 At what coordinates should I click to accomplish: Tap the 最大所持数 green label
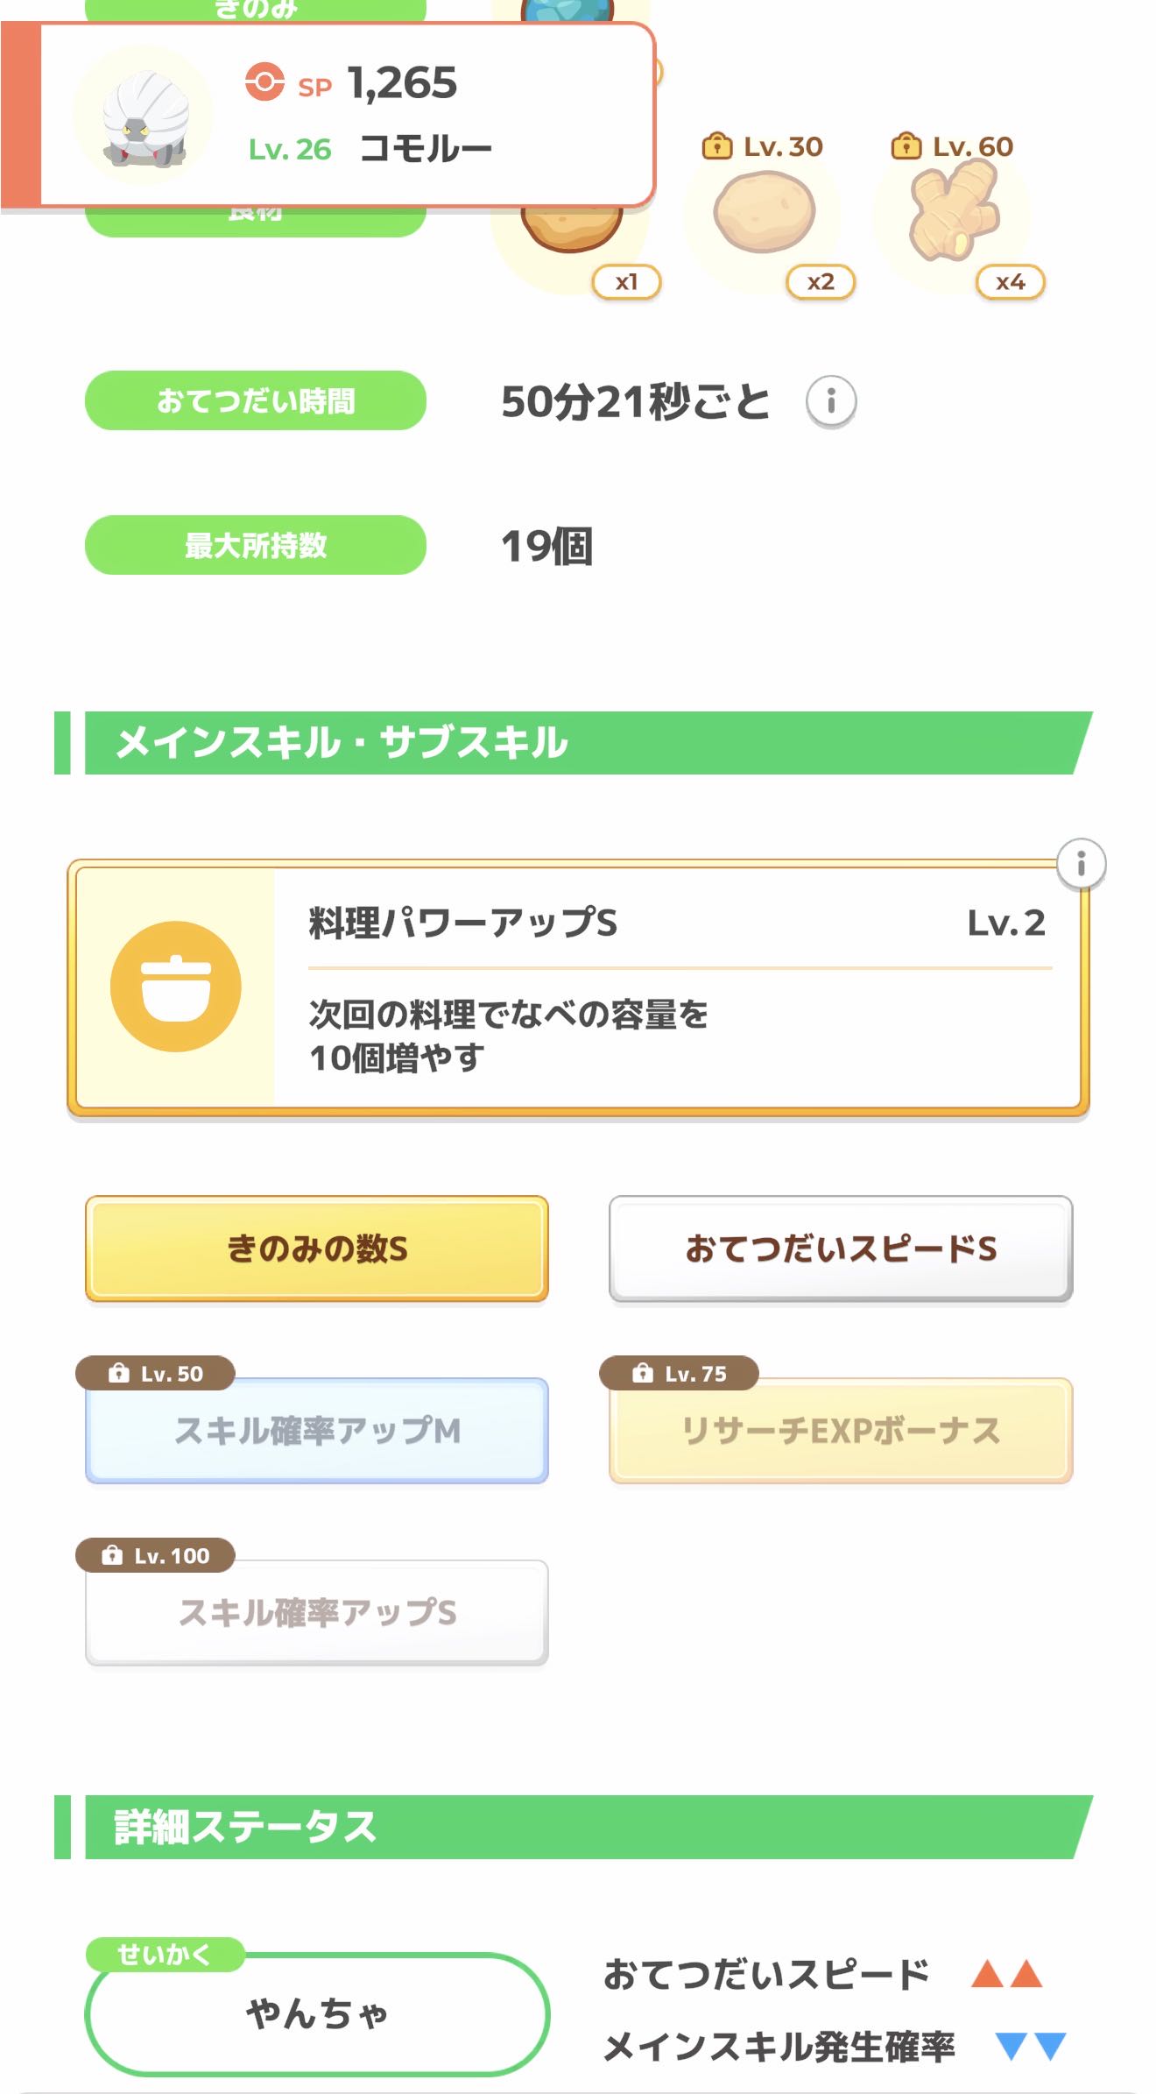(255, 545)
